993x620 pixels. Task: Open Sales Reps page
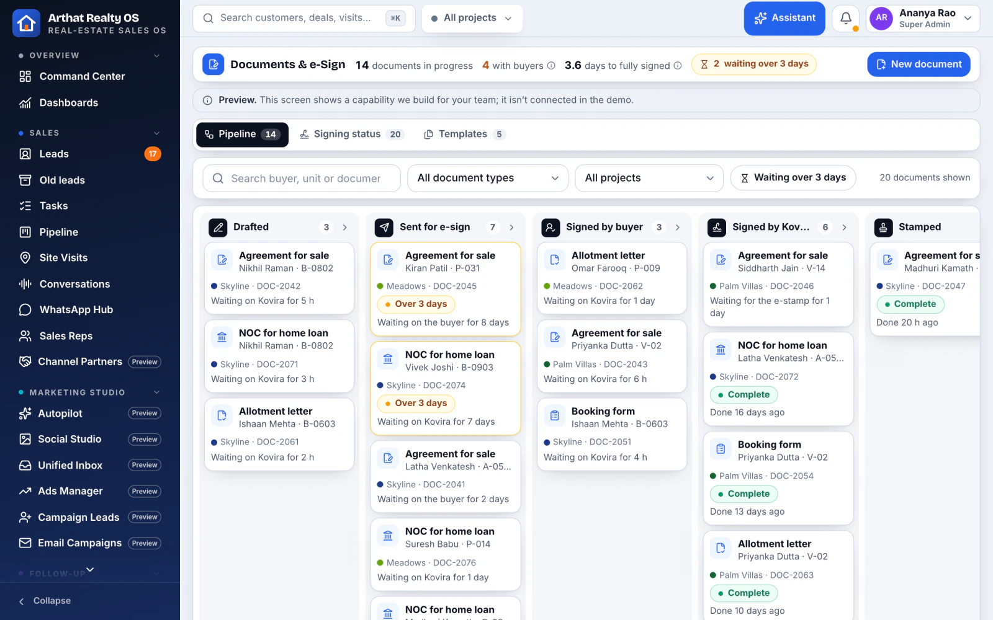tap(90, 336)
